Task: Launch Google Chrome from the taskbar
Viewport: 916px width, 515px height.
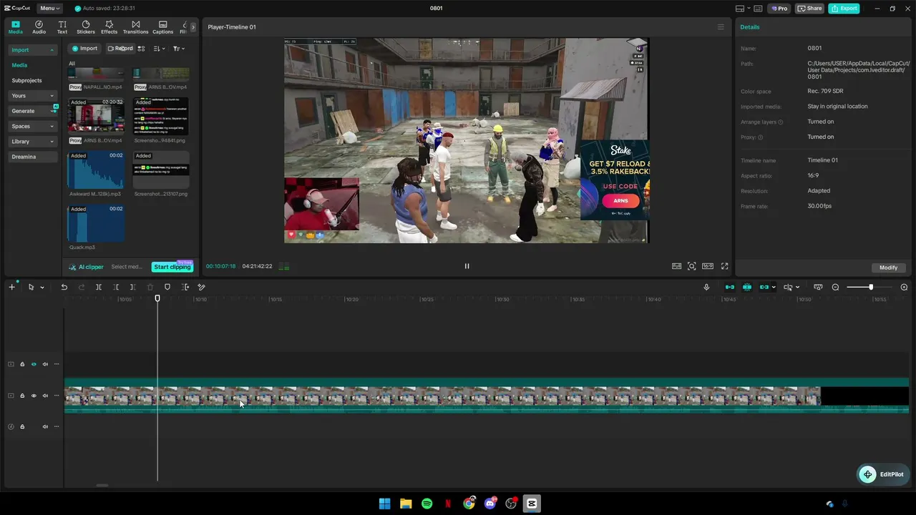Action: tap(469, 504)
